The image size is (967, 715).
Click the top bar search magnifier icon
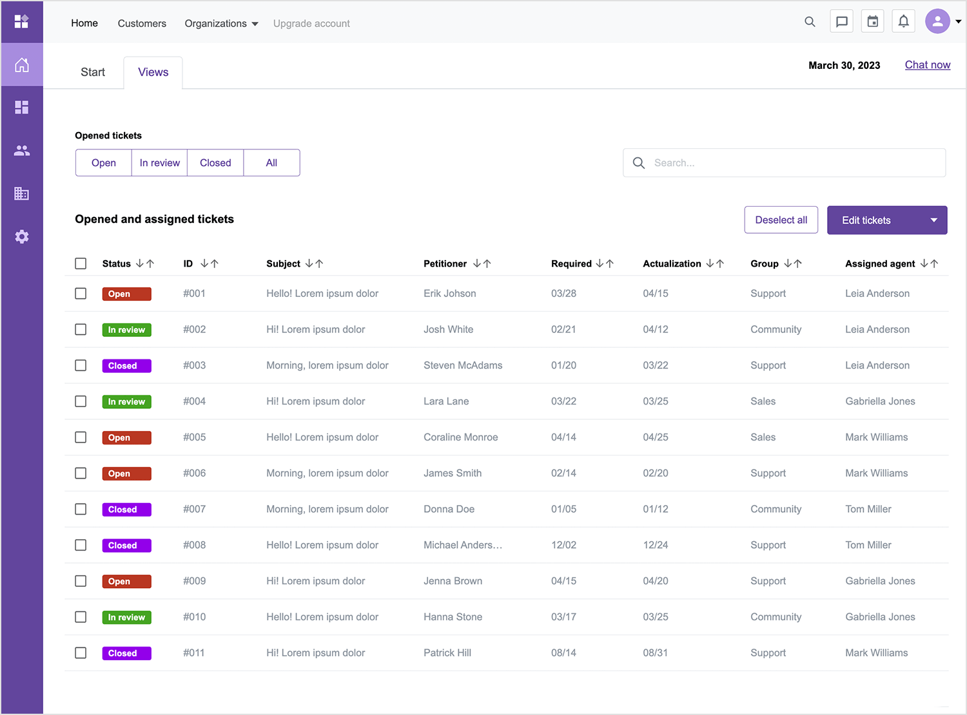tap(810, 22)
